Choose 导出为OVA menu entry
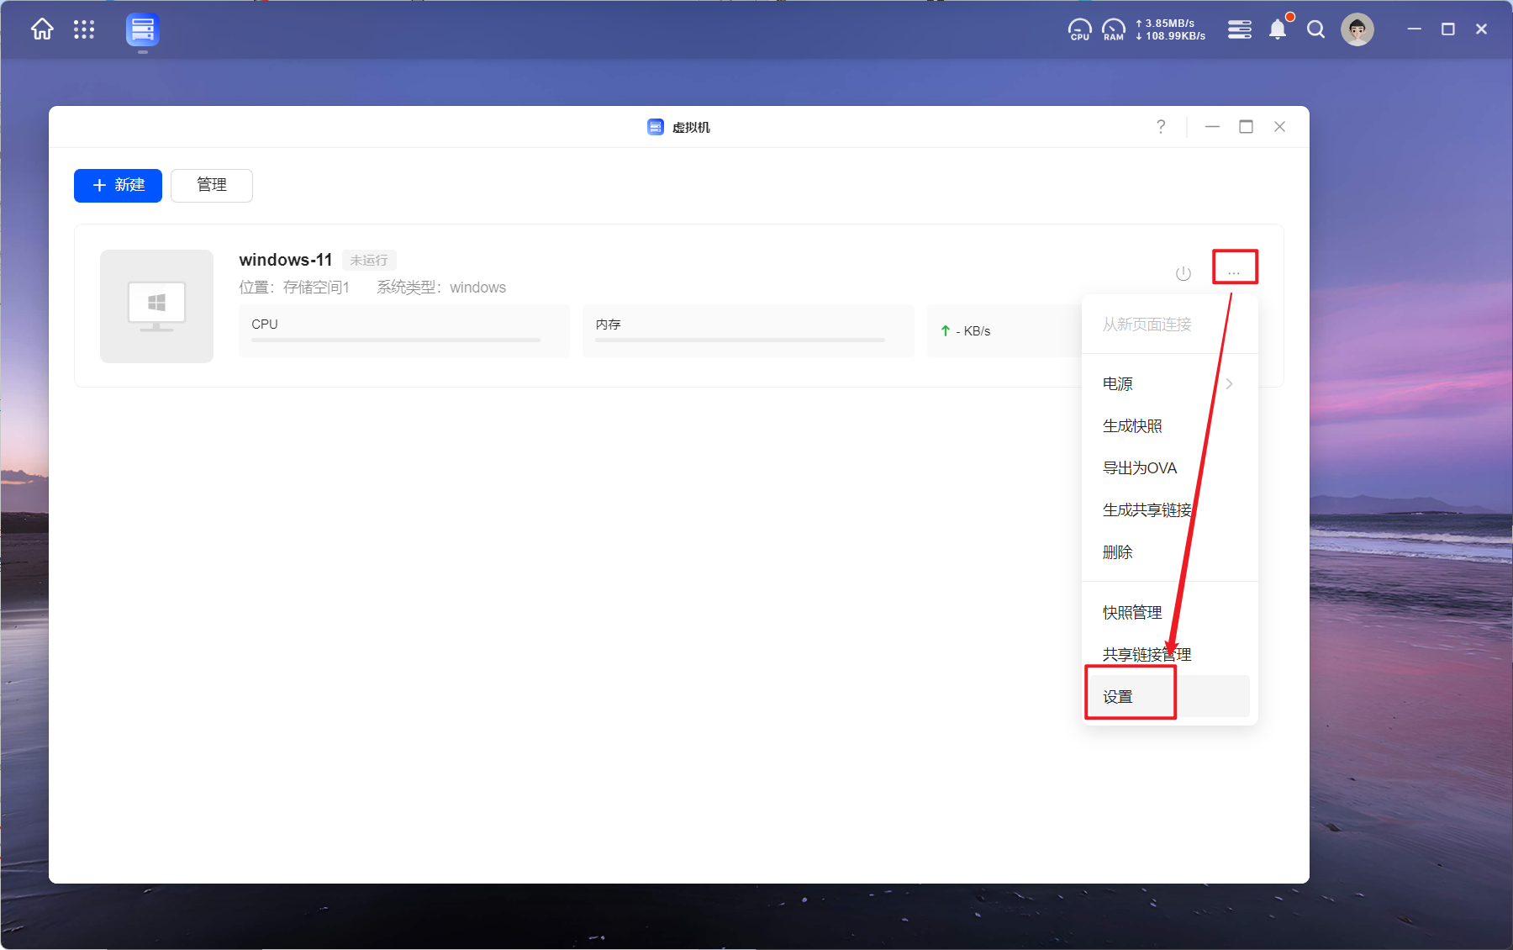This screenshot has width=1513, height=950. [1140, 468]
